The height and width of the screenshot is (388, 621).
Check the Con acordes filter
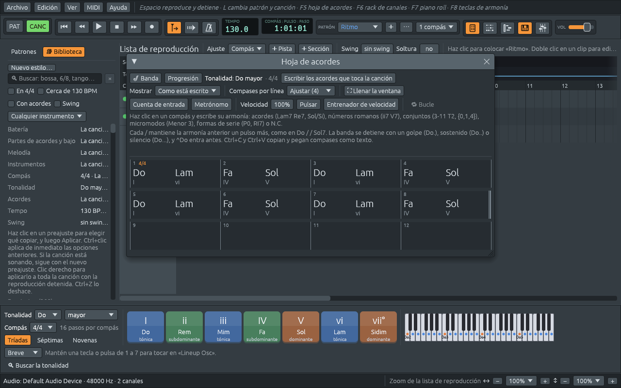pyautogui.click(x=11, y=104)
